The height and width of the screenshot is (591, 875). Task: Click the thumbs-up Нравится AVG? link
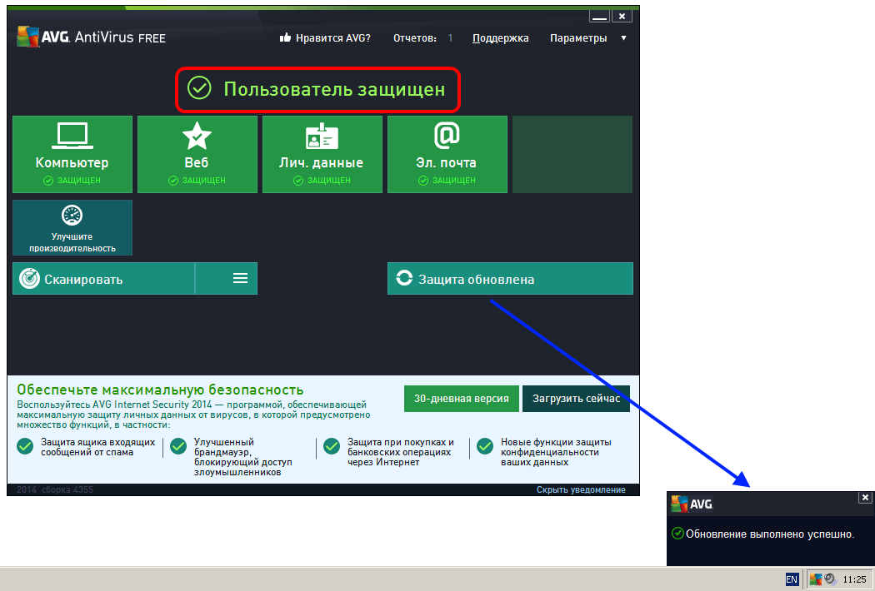click(325, 38)
